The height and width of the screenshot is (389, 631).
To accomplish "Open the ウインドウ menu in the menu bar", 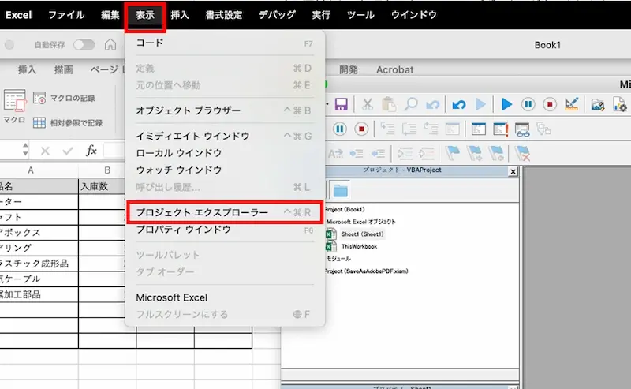I will pyautogui.click(x=413, y=15).
